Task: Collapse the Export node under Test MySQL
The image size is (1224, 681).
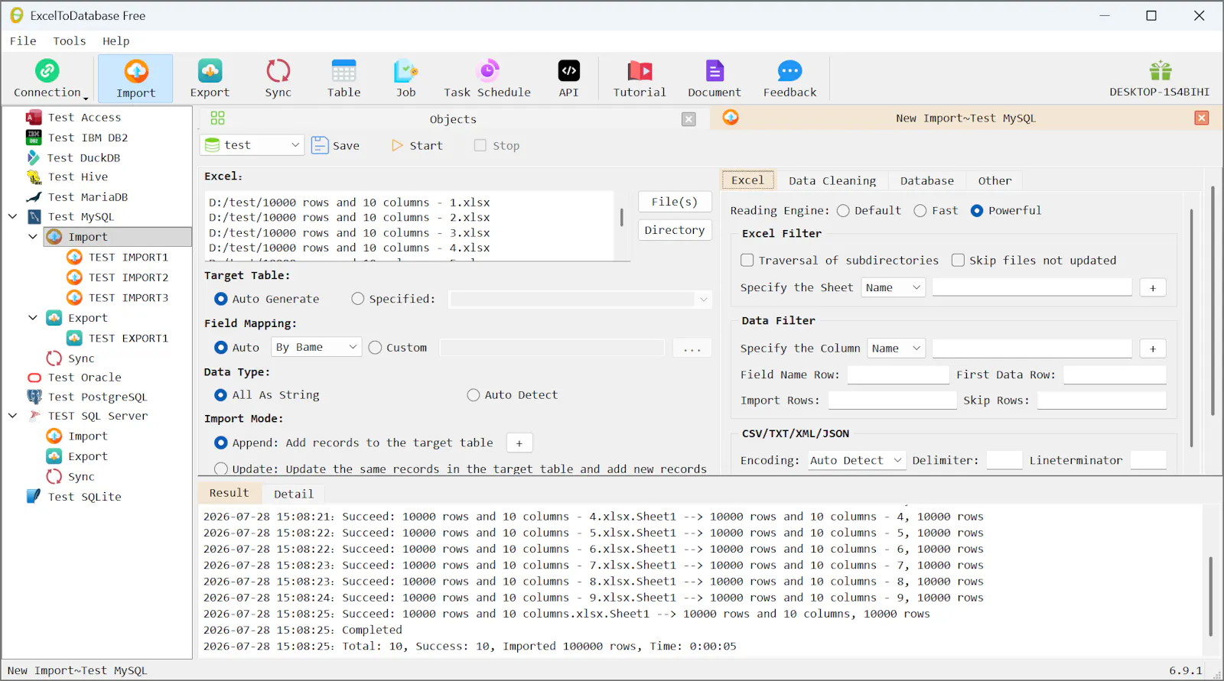Action: click(33, 318)
